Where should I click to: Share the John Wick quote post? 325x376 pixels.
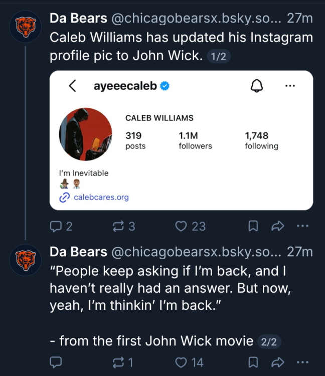[x=277, y=362]
